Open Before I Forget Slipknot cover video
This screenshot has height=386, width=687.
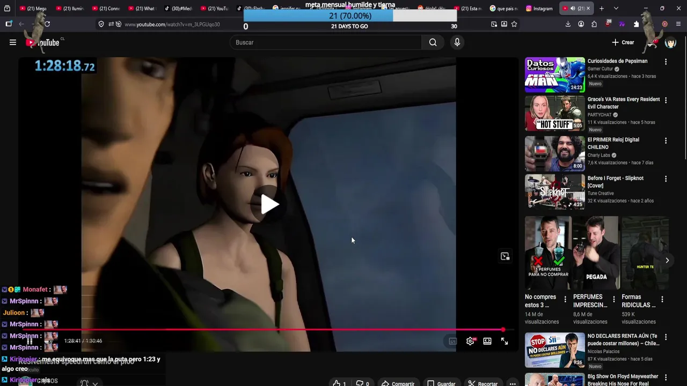click(x=554, y=191)
